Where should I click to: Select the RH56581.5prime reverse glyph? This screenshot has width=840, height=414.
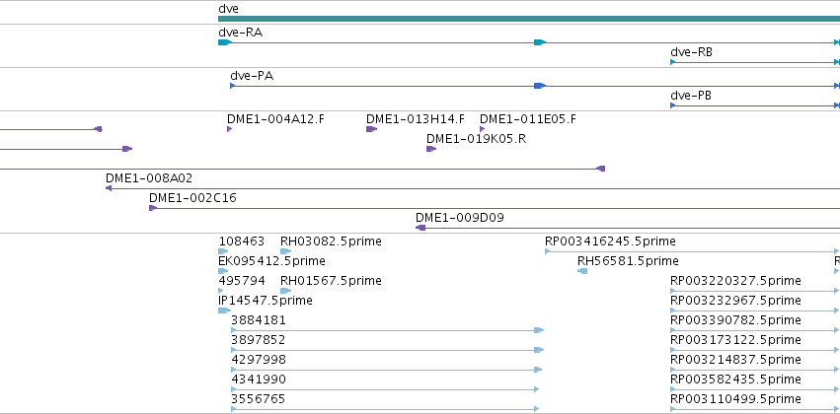(x=582, y=271)
